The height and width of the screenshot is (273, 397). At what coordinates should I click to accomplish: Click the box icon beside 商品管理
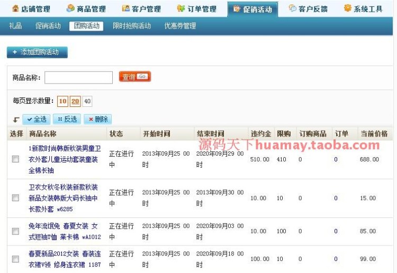pos(70,8)
